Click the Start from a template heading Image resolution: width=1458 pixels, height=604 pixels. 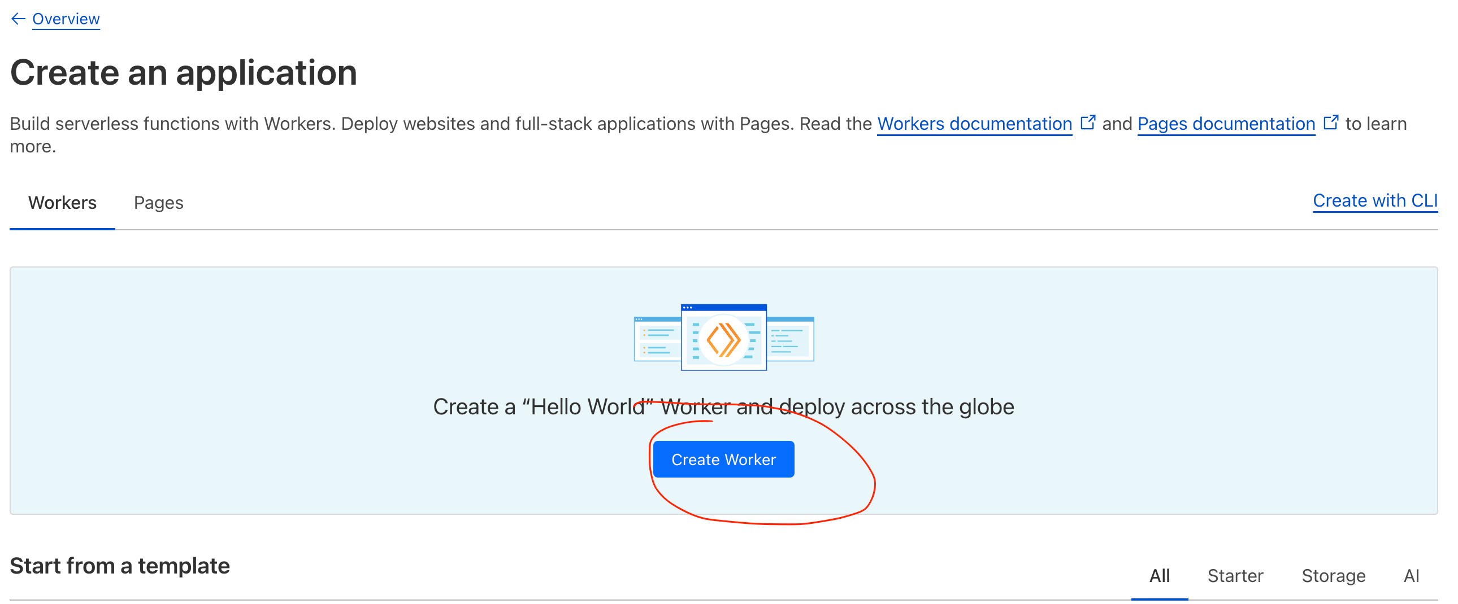click(120, 566)
